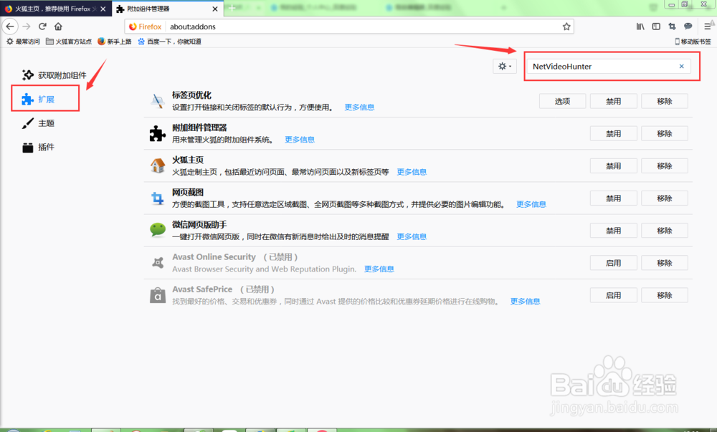
Task: Open the Firefox hamburger menu
Action: pos(708,27)
